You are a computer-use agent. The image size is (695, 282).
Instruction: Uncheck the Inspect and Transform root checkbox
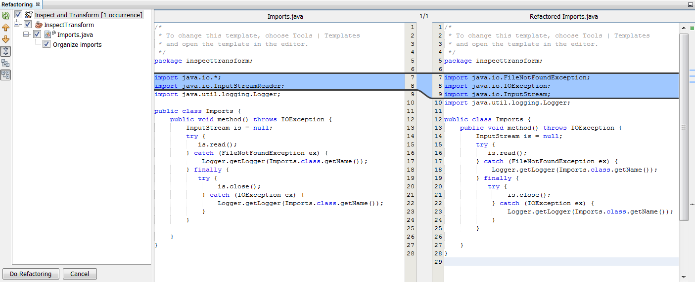point(18,15)
